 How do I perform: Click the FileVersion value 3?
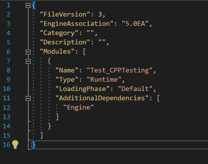[100, 14]
